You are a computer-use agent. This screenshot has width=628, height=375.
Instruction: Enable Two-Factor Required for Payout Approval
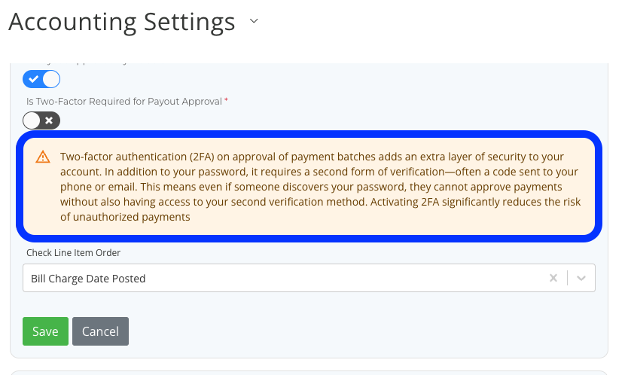coord(41,120)
